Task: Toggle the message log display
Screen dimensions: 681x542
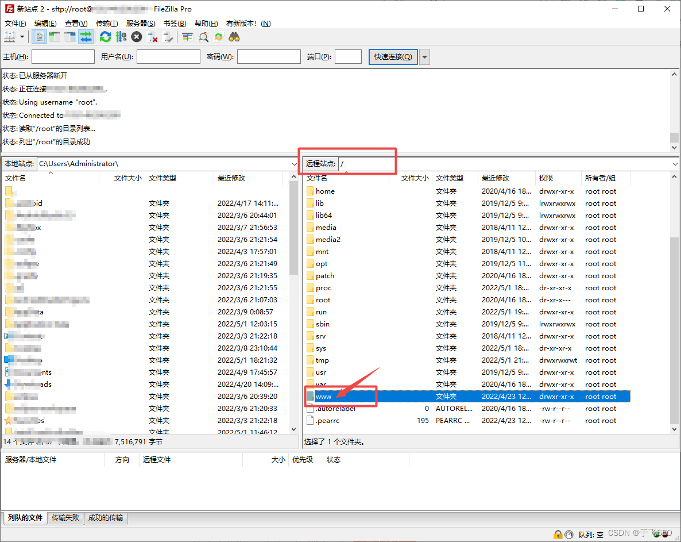Action: pos(40,37)
